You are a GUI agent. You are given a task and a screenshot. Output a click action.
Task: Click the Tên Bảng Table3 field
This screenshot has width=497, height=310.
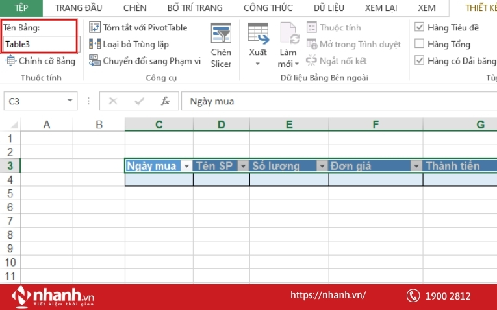[39, 44]
